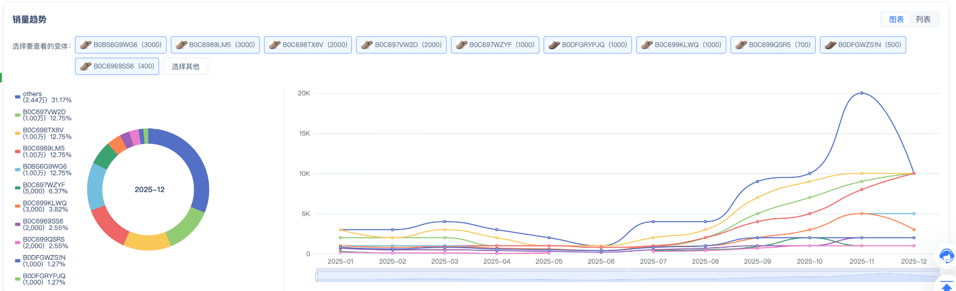Switch to the 图表 chart view tab
The width and height of the screenshot is (956, 291).
[x=896, y=19]
